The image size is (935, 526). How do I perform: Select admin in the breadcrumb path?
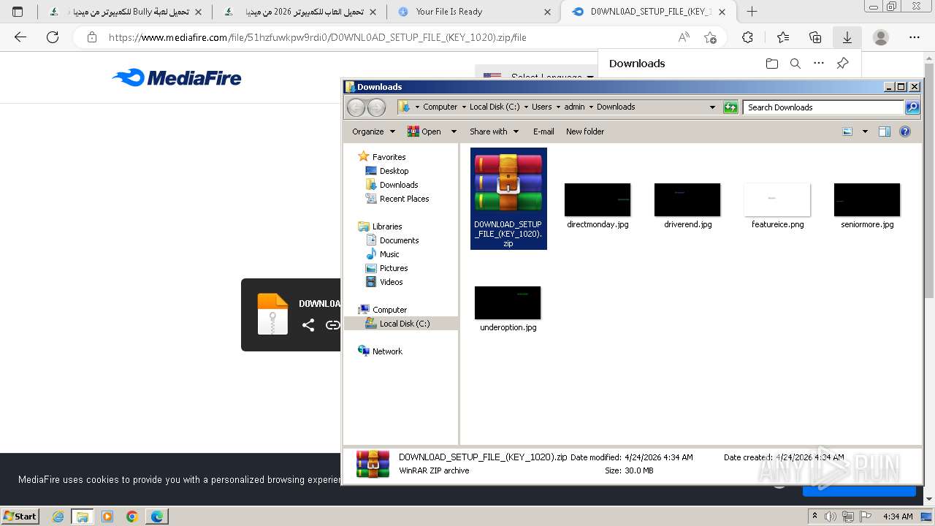(x=574, y=107)
